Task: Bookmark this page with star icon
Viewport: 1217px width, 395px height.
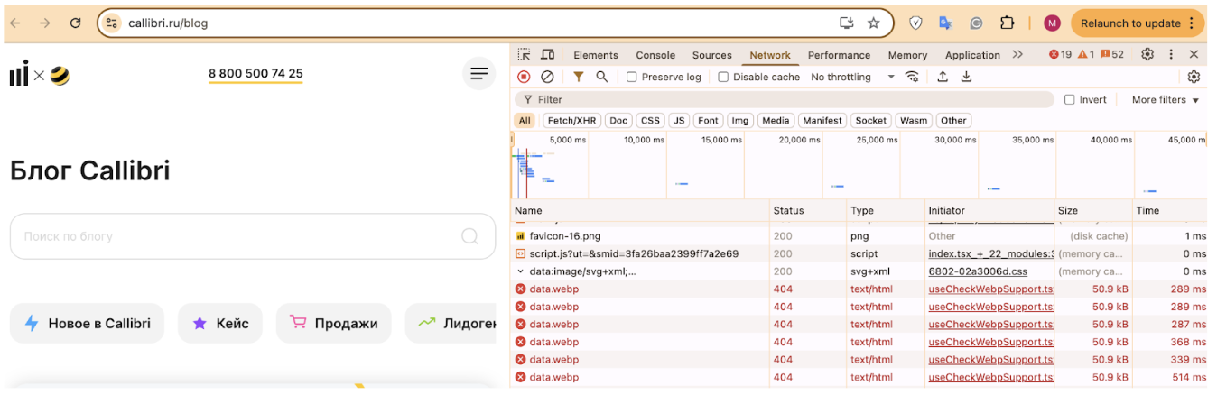Action: tap(873, 23)
